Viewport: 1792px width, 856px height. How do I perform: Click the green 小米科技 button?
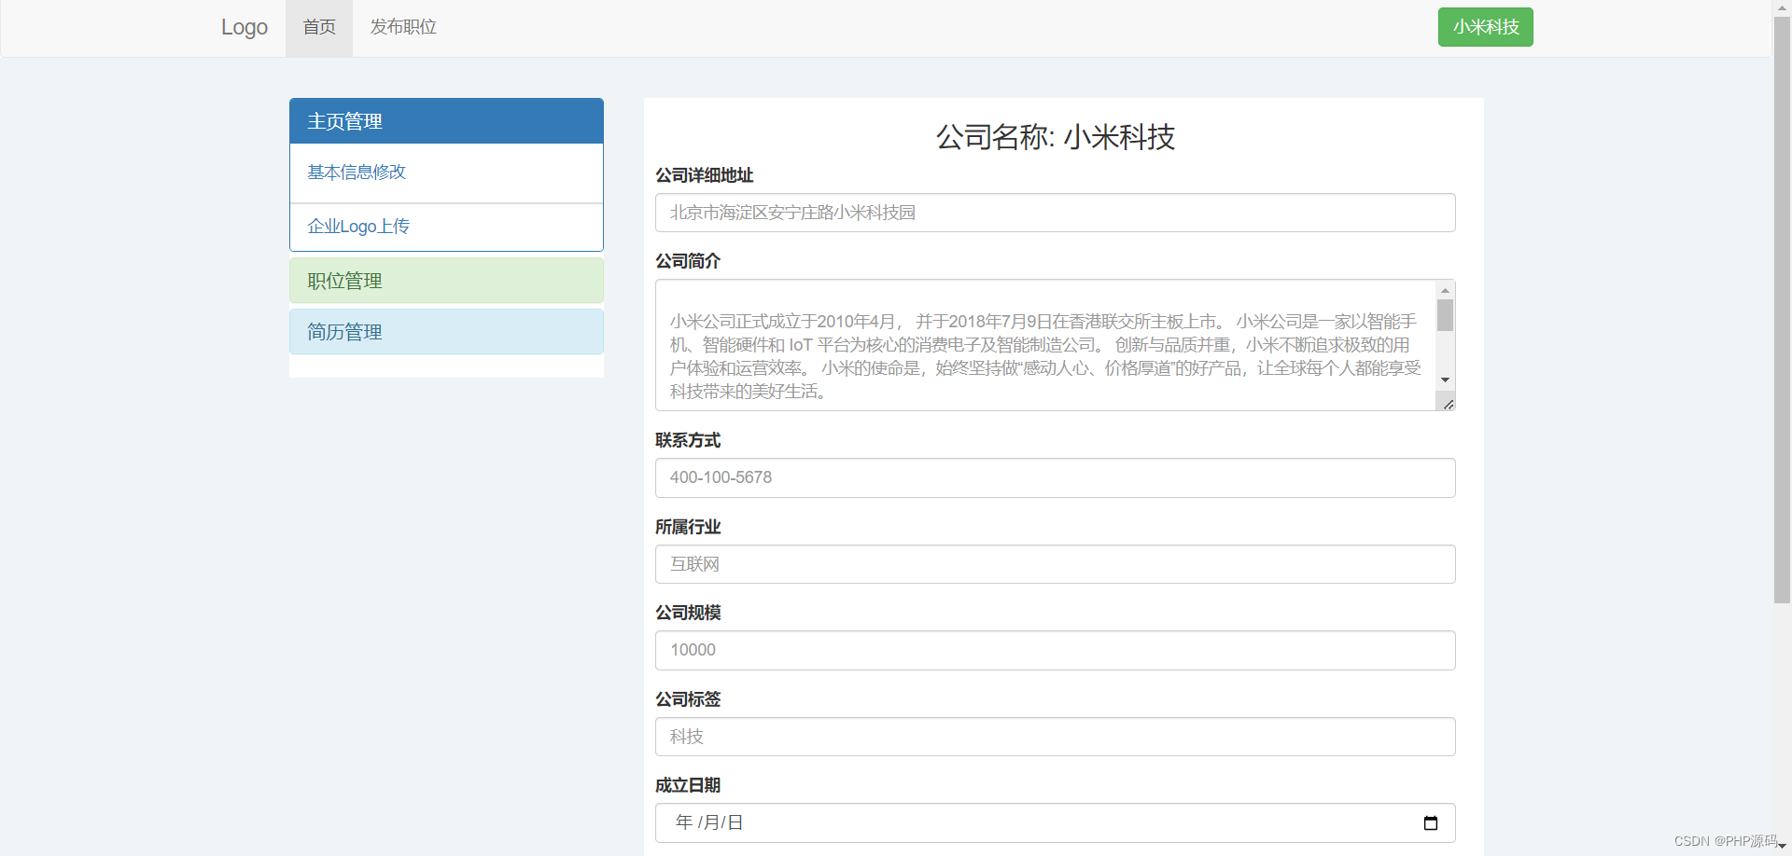[x=1485, y=27]
